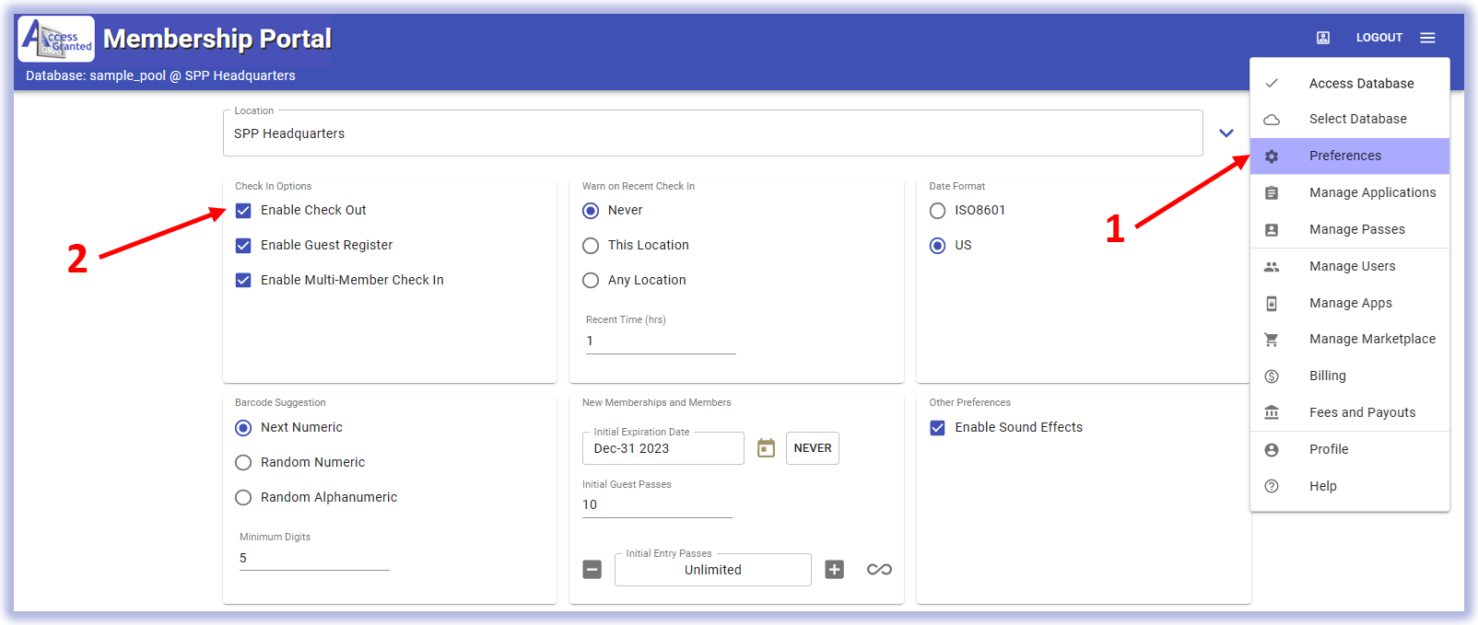Expand the Location dropdown chevron
1478x625 pixels.
[1226, 133]
